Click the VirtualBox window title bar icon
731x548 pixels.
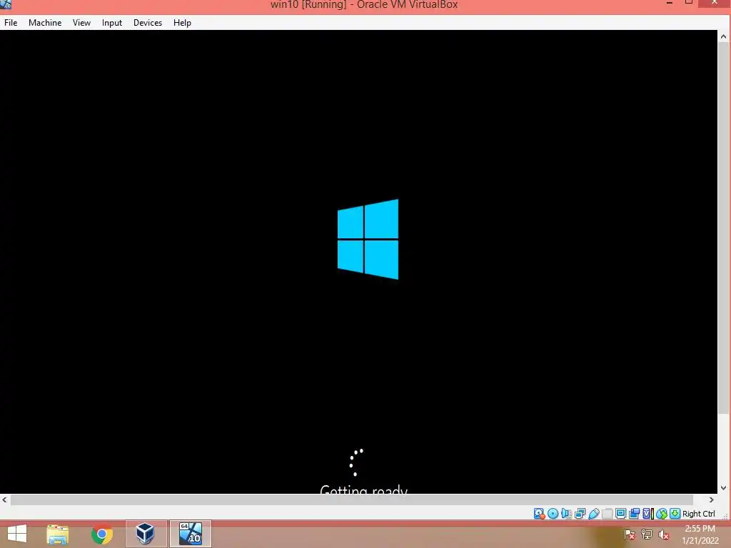(6, 5)
